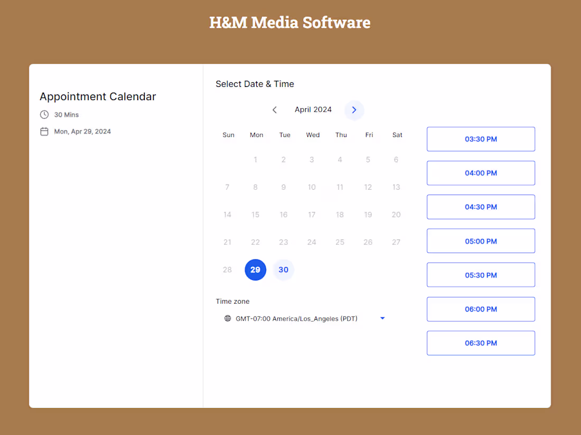This screenshot has height=435, width=581.
Task: Click the H&M Media Software title
Action: (290, 23)
